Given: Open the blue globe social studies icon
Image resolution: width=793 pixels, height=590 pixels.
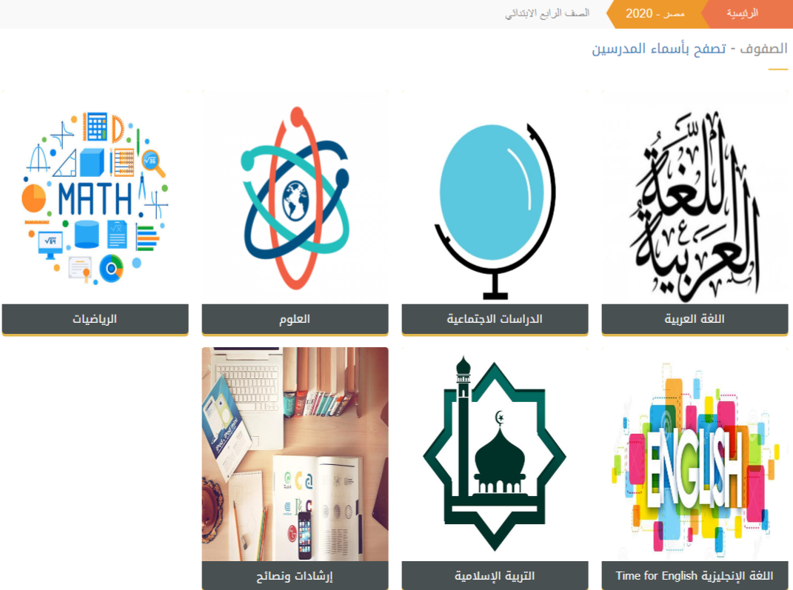Looking at the screenshot, I should 495,197.
